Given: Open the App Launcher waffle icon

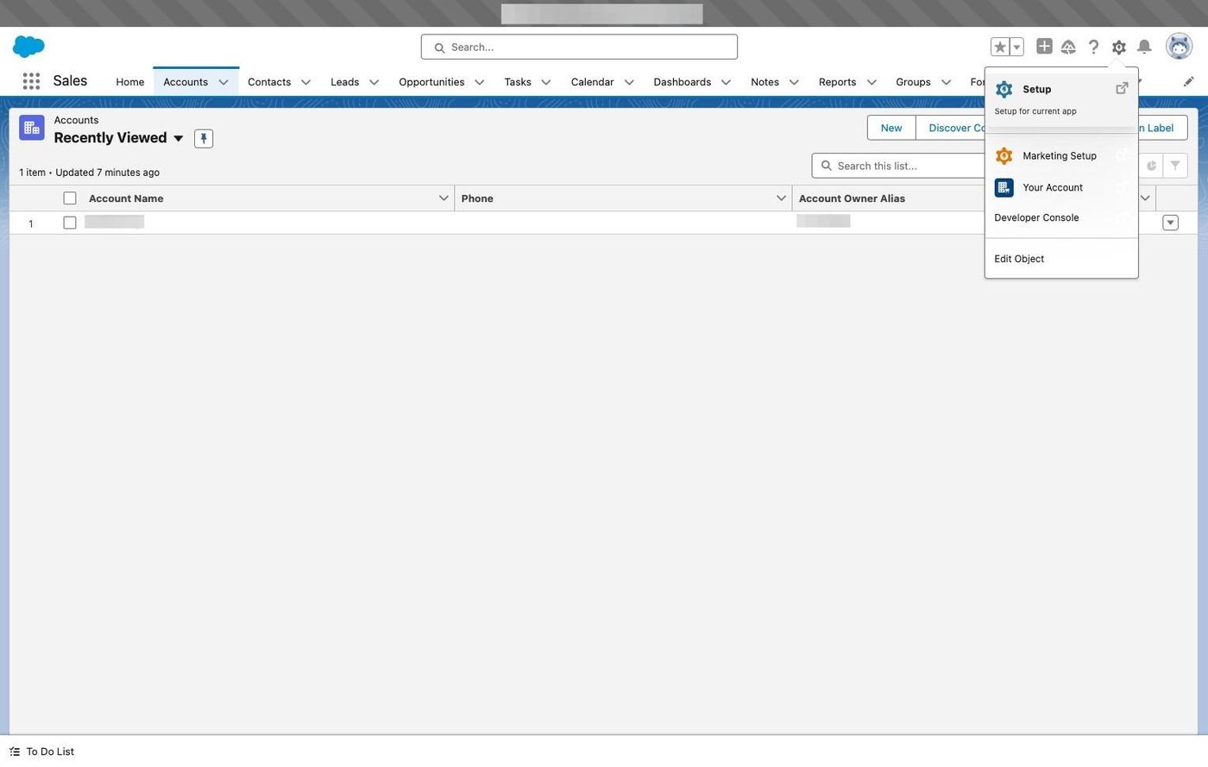Looking at the screenshot, I should click(x=31, y=81).
